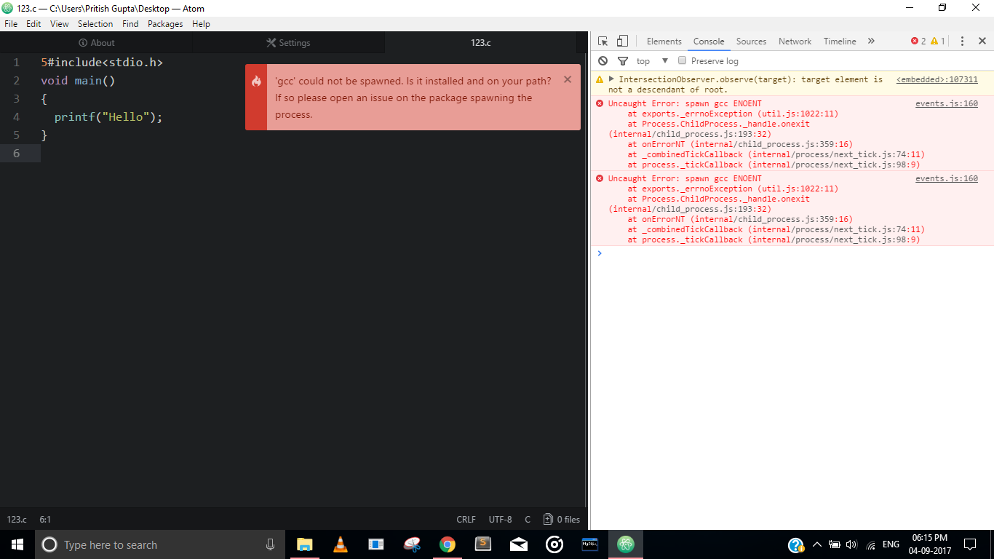Switch to the About tab

96,43
